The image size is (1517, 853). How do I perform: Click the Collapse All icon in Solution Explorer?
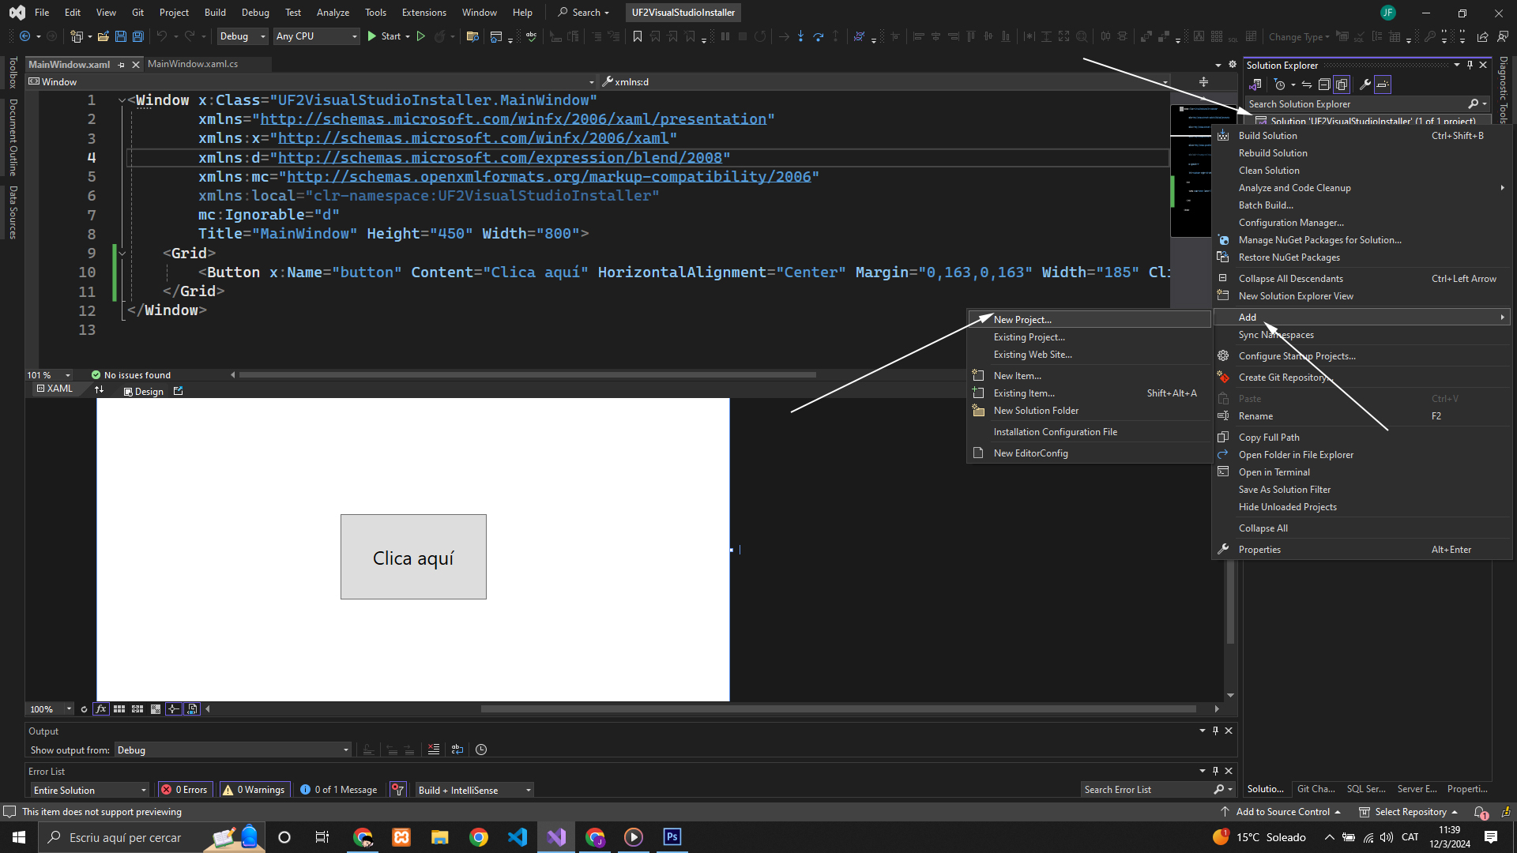point(1324,85)
